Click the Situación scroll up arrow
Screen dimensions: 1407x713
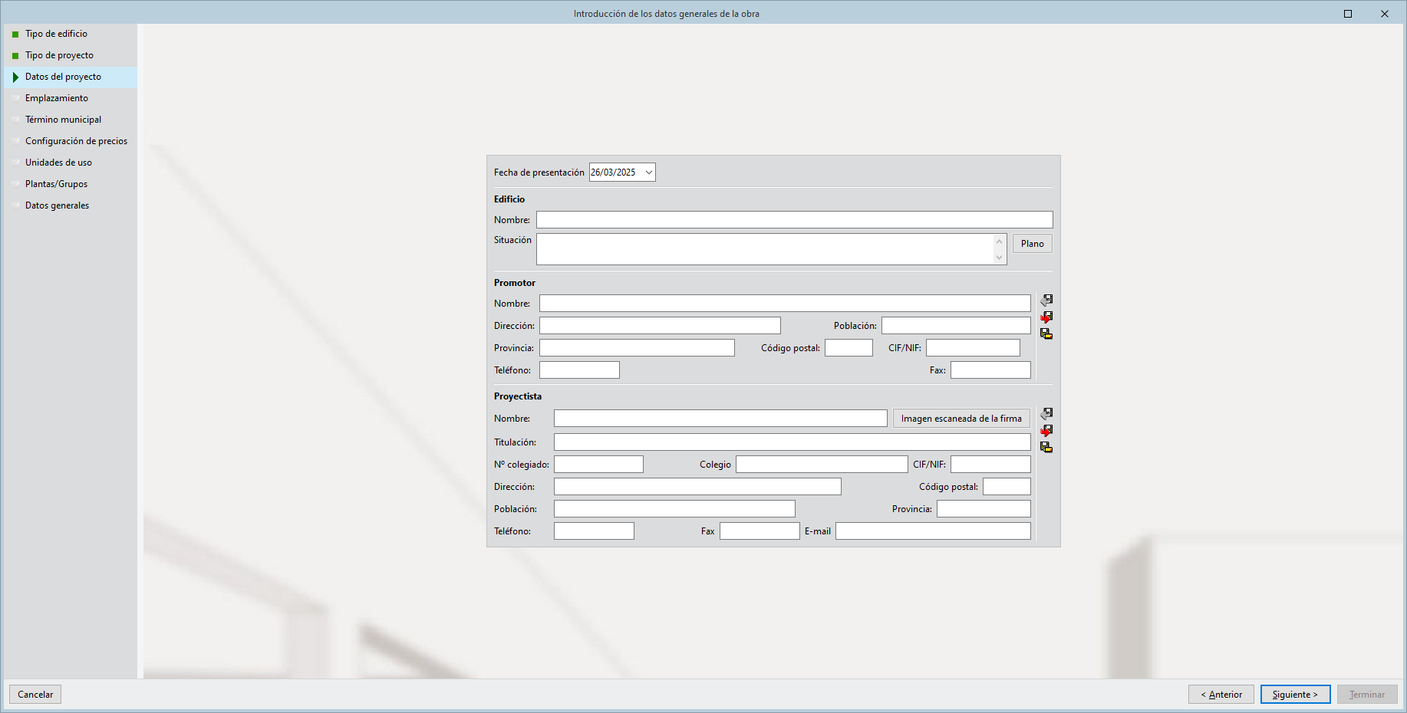pyautogui.click(x=999, y=242)
